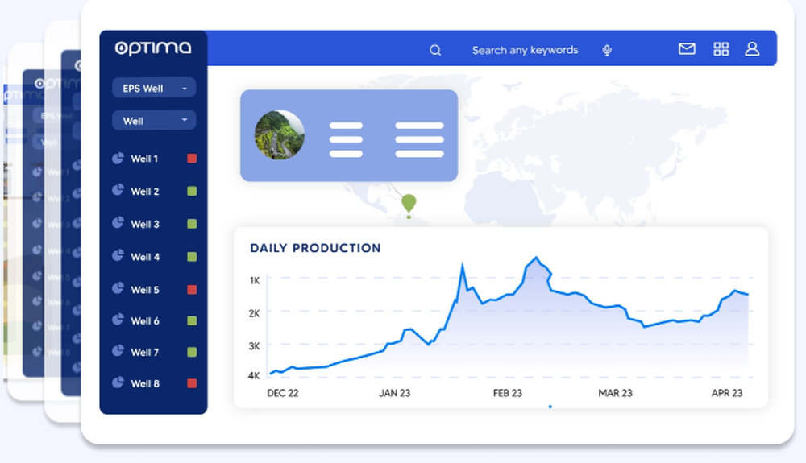
Task: Click the red status square for Well 5
Action: [192, 289]
